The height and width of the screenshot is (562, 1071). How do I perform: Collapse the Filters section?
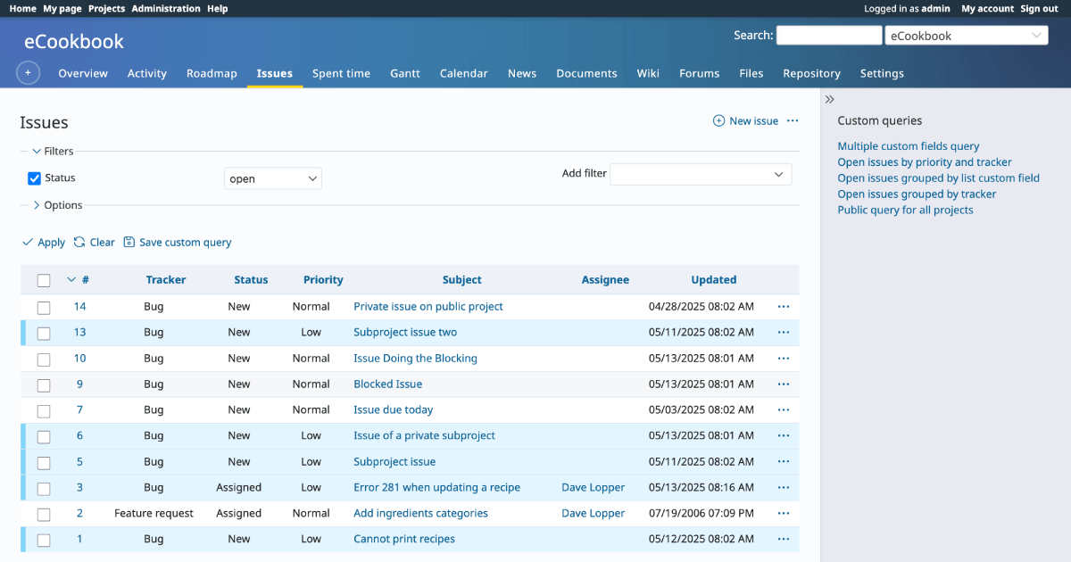click(53, 152)
